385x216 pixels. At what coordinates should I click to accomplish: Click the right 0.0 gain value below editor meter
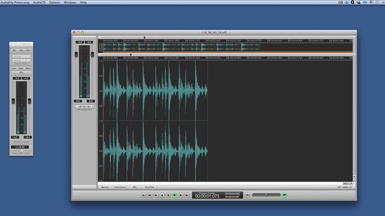point(91,101)
